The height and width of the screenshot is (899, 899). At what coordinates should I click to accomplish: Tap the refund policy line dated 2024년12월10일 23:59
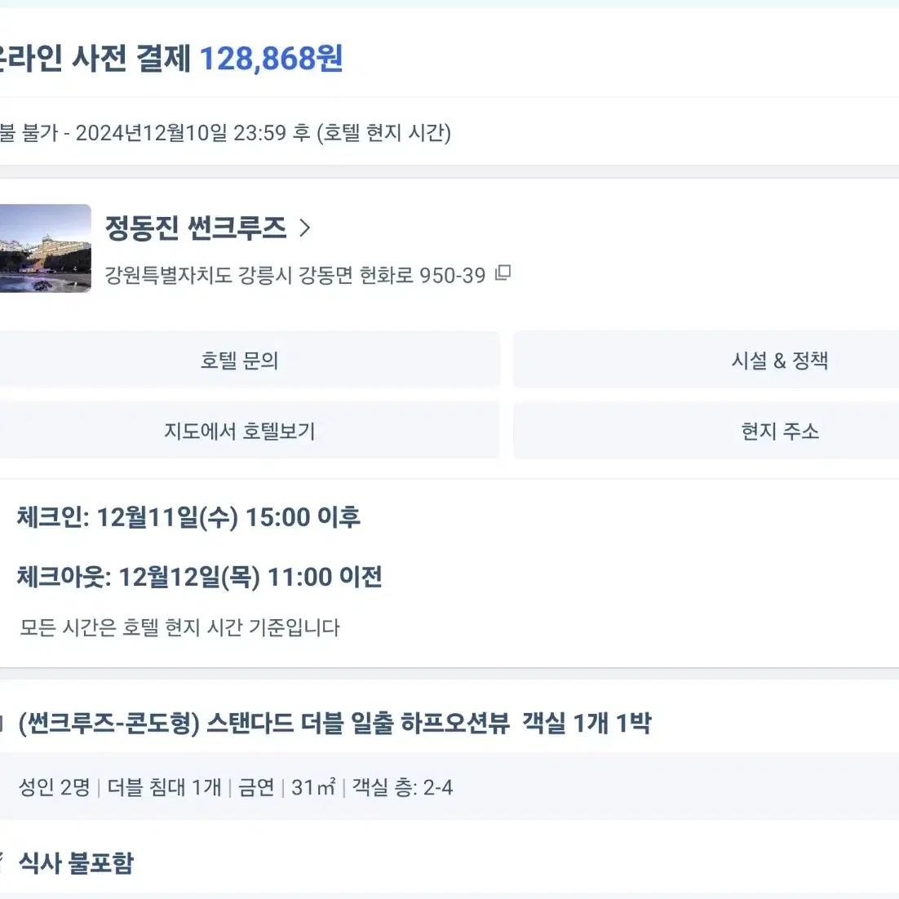(225, 133)
